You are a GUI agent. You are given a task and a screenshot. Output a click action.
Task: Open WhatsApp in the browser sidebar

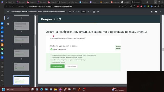click(x=2, y=49)
